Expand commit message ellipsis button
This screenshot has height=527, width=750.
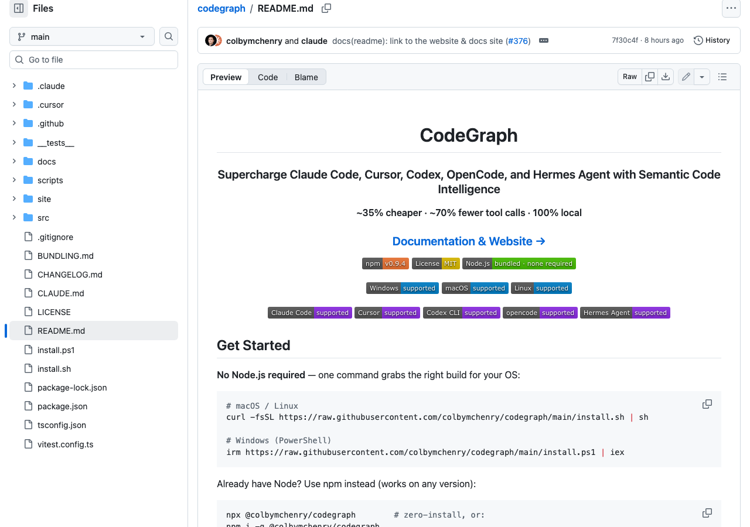click(x=543, y=40)
